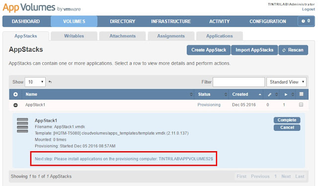Switch to the Attachments tab
Image resolution: width=318 pixels, height=186 pixels.
click(x=123, y=36)
